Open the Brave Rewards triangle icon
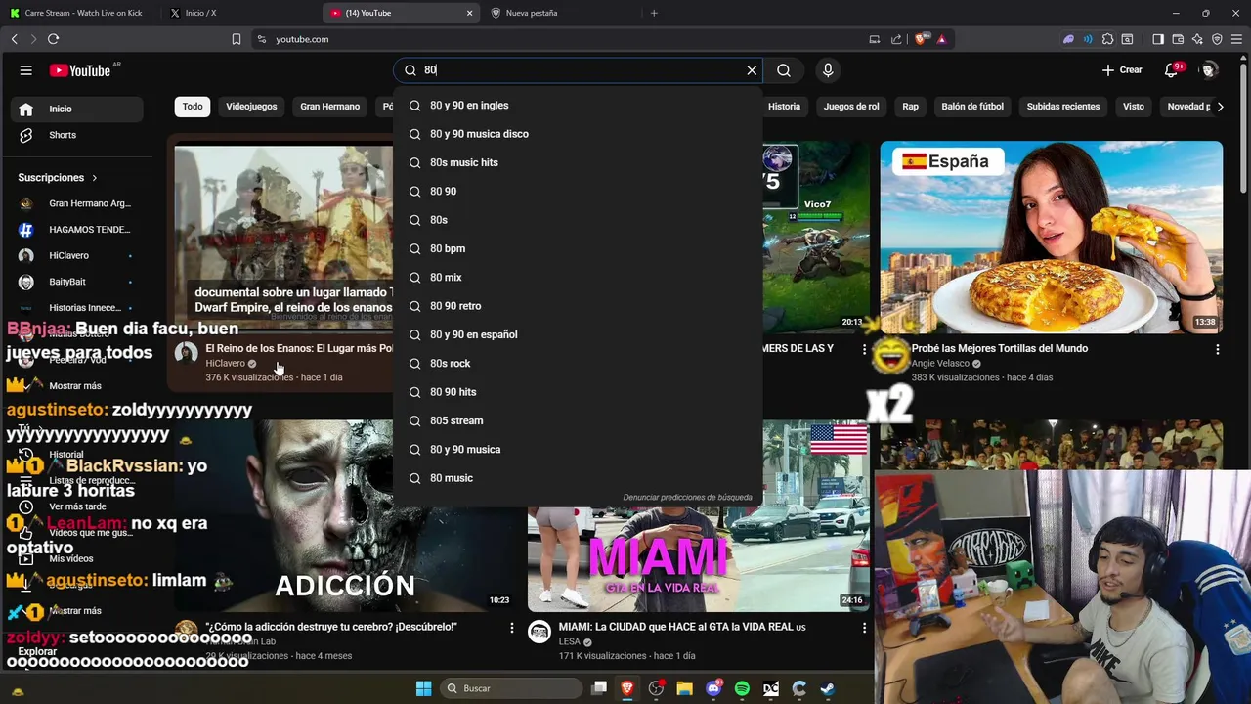The height and width of the screenshot is (704, 1251). (x=941, y=39)
